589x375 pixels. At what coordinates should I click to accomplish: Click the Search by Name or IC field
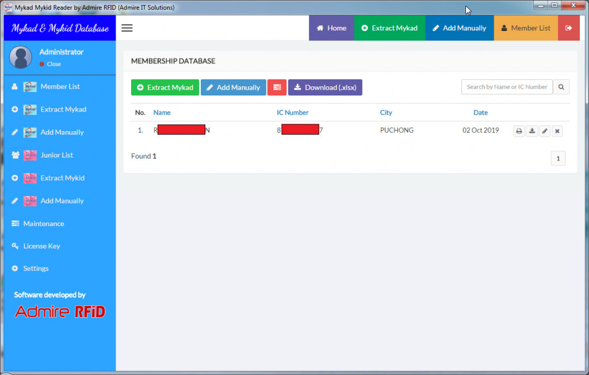(507, 87)
